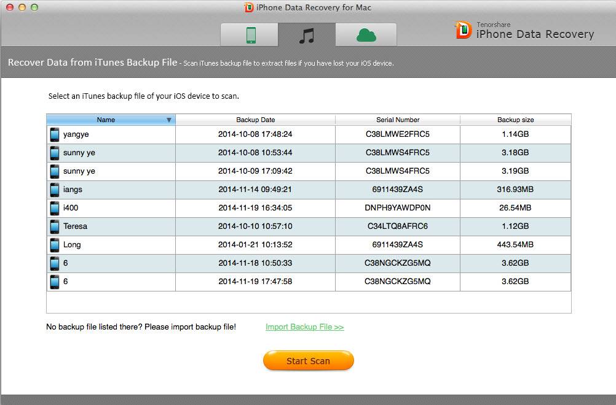Viewport: 616px width, 405px height.
Task: Sort the list by Backup Date header
Action: pyautogui.click(x=255, y=120)
